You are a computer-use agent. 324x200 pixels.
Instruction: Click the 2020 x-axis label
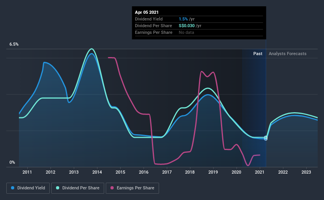236,172
